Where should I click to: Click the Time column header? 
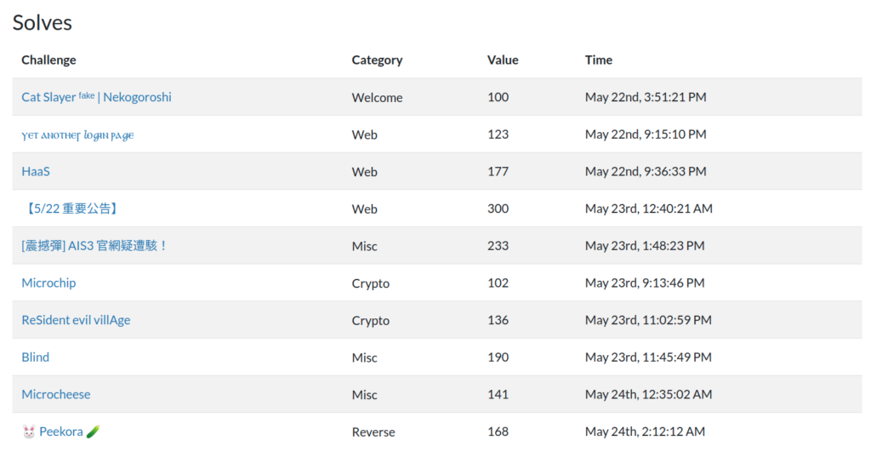599,60
